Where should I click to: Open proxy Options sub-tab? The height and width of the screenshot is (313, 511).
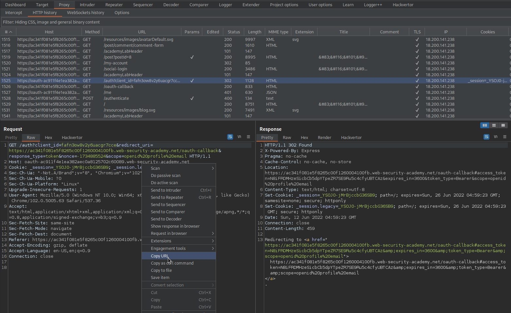point(122,12)
